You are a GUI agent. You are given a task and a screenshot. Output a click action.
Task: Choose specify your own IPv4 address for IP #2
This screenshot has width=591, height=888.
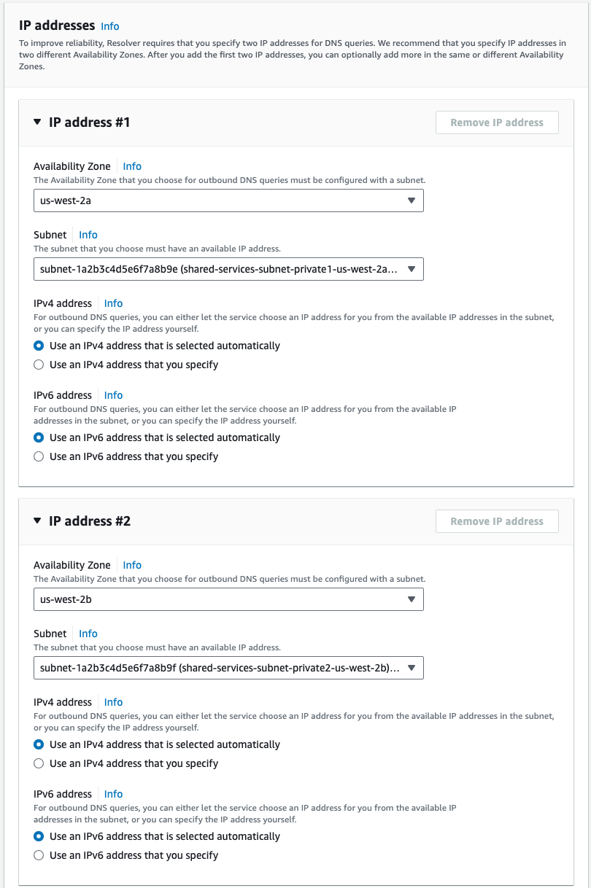tap(38, 763)
